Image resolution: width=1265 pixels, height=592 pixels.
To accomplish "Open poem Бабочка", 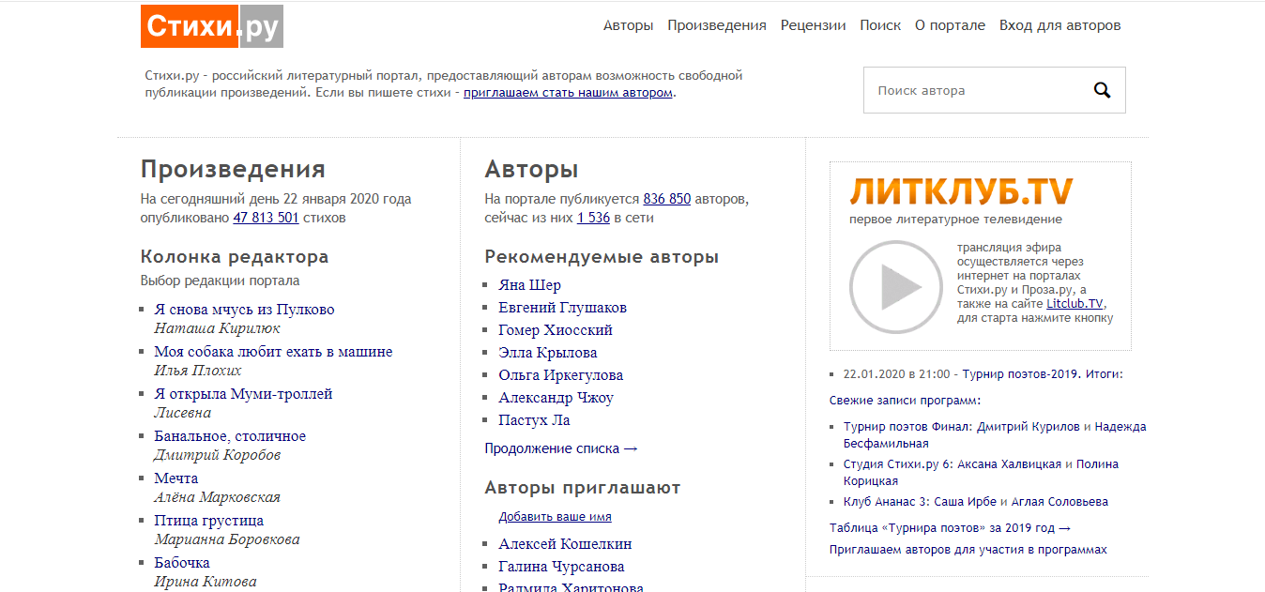I will click(182, 563).
